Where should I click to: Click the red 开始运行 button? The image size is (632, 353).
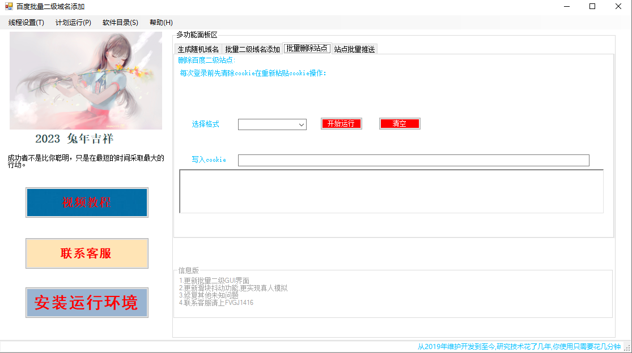(x=341, y=123)
